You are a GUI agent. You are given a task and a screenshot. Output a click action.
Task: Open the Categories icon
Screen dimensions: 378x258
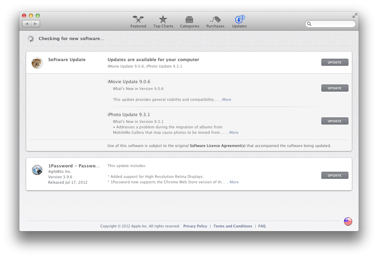(189, 19)
